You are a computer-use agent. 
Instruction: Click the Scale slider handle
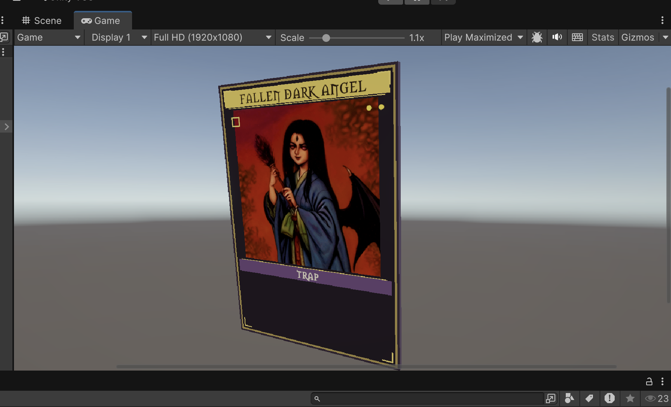click(326, 38)
